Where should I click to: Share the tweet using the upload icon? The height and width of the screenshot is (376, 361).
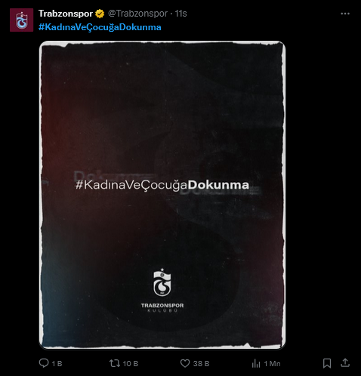(x=345, y=362)
